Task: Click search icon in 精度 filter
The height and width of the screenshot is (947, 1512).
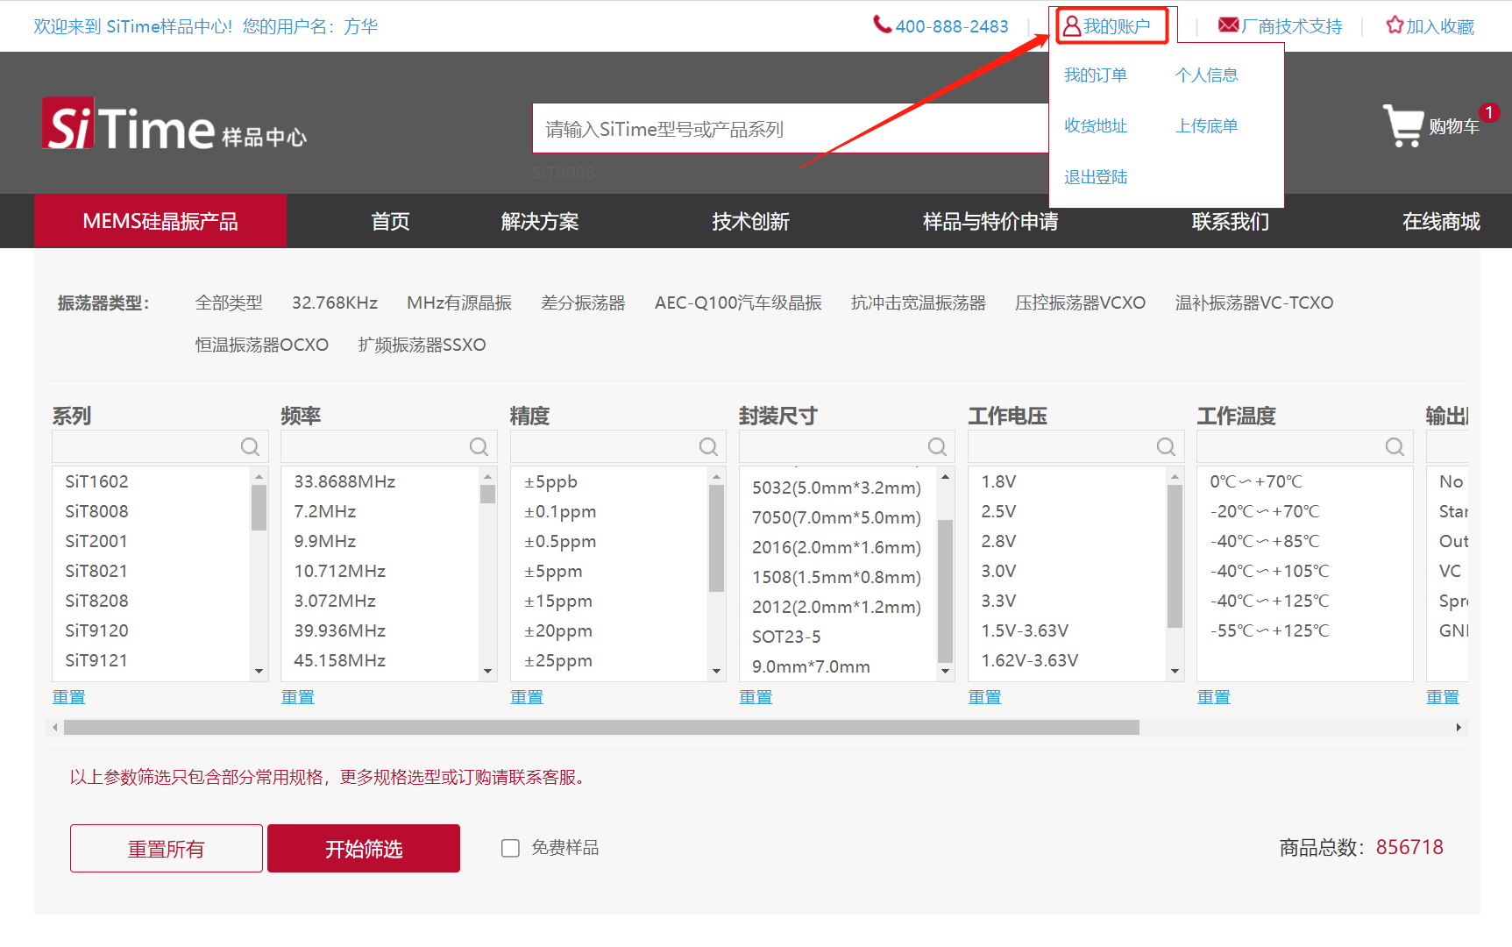Action: point(708,447)
